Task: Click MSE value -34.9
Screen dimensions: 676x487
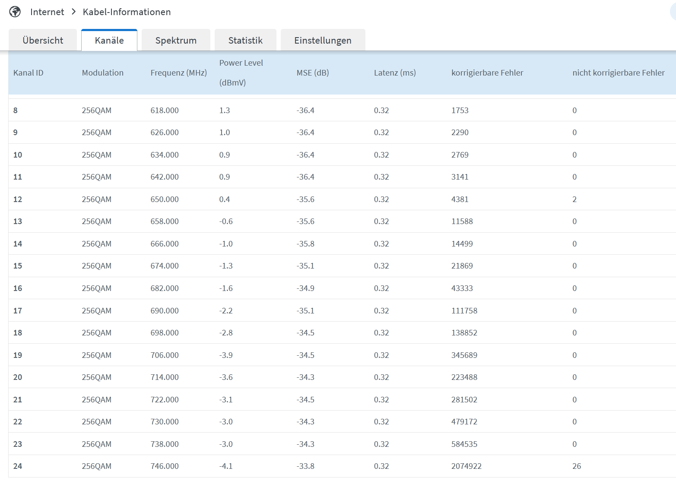Action: pyautogui.click(x=305, y=288)
